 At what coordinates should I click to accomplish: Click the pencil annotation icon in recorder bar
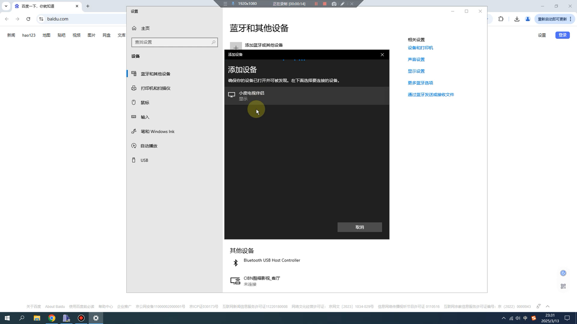pos(343,4)
